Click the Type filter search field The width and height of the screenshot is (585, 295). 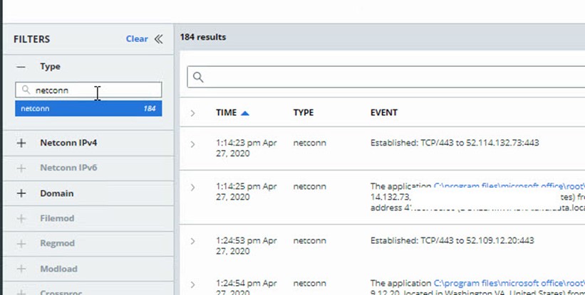(x=93, y=90)
